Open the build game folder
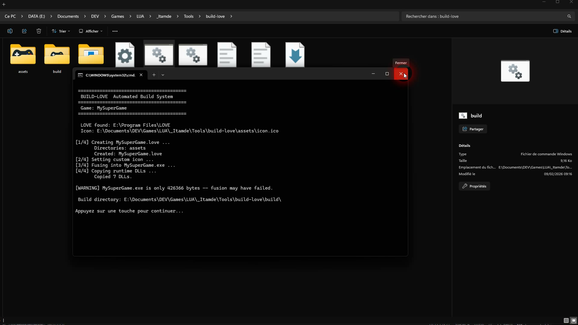Screen dimensions: 578x325 tap(57, 55)
